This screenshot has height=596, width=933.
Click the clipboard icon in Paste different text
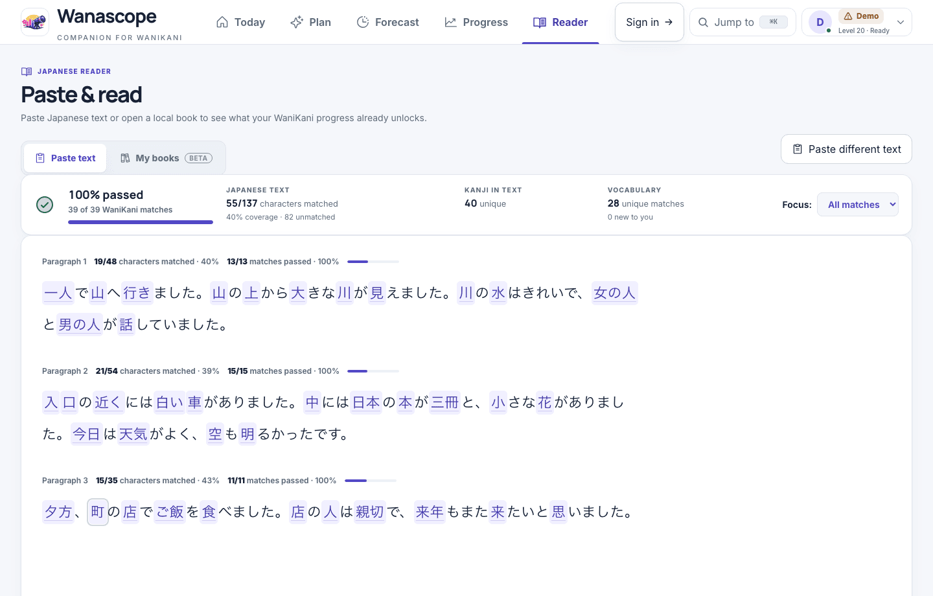[x=798, y=149]
